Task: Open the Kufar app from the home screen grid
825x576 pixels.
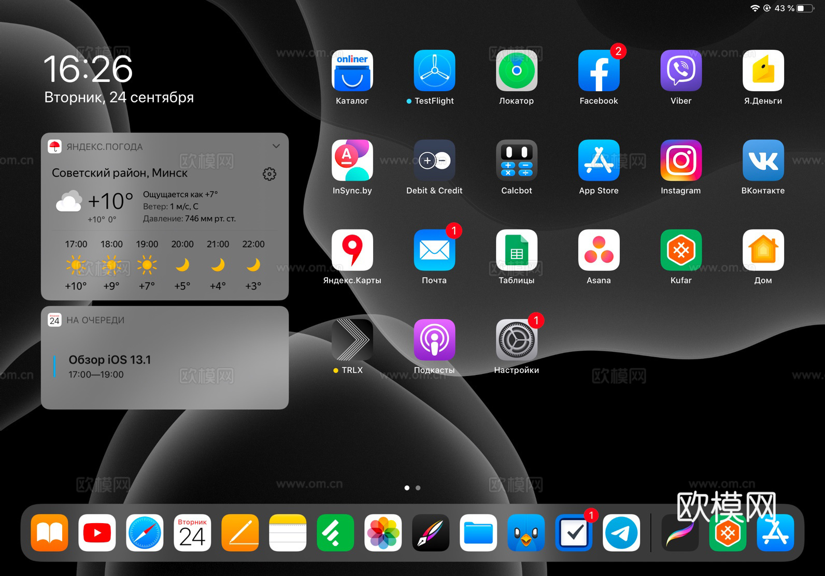Action: (681, 250)
